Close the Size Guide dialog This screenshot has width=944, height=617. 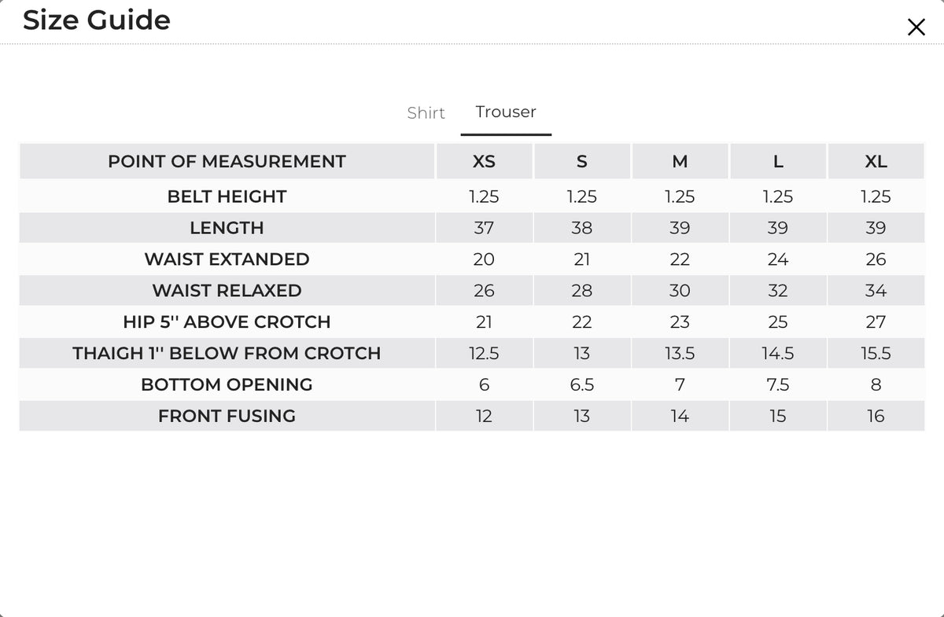point(916,28)
